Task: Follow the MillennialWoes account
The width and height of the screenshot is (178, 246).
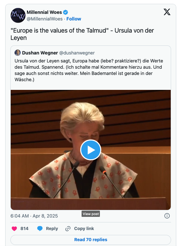Action: [x=74, y=19]
